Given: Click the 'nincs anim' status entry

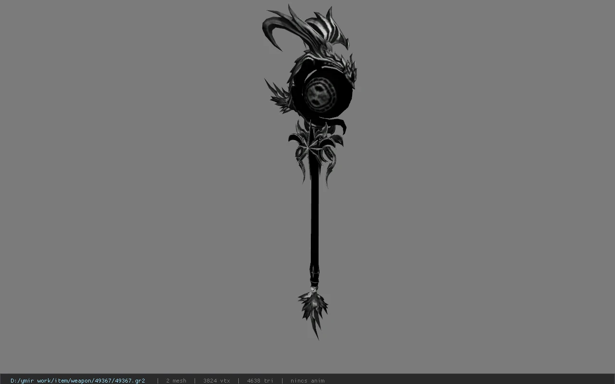Looking at the screenshot, I should tap(307, 381).
